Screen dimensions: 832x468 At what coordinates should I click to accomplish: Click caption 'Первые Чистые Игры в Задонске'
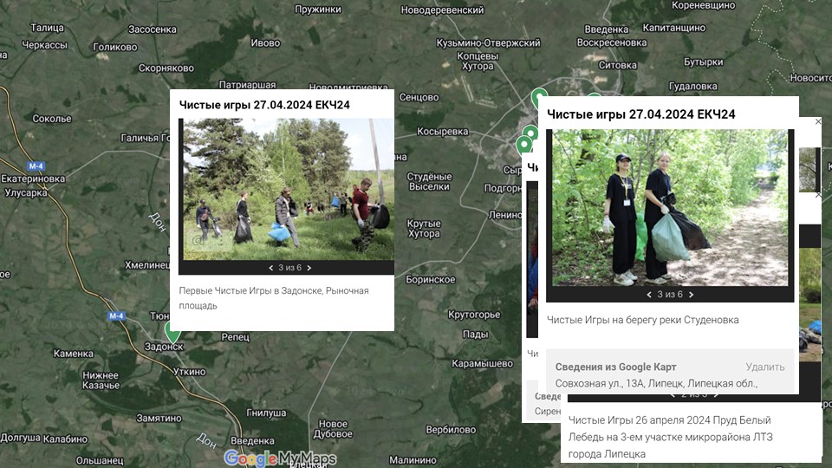coord(273,298)
